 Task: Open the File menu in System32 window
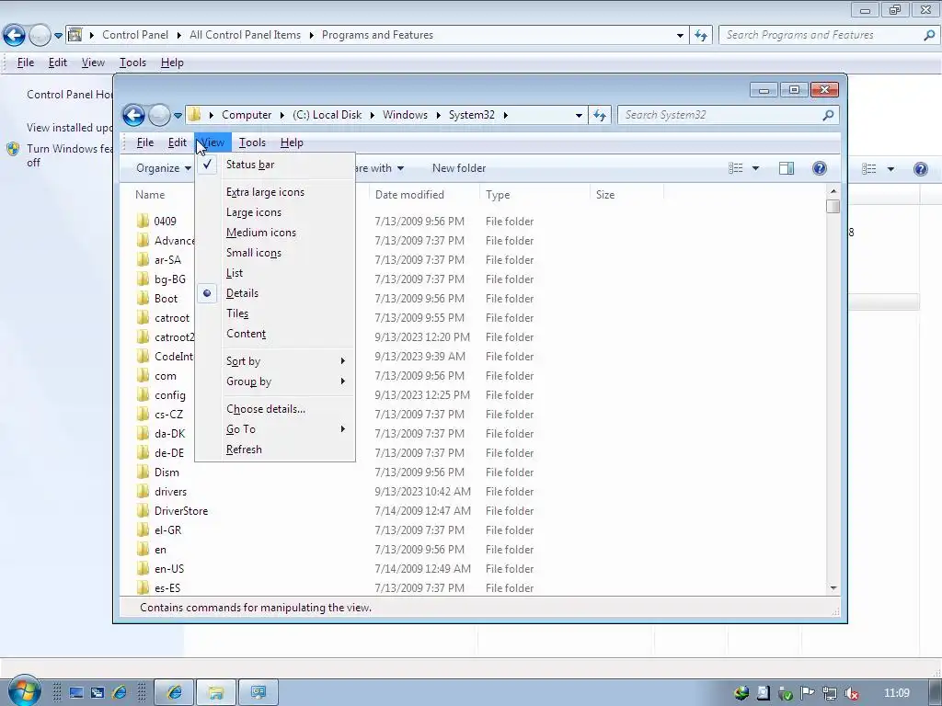pyautogui.click(x=145, y=142)
